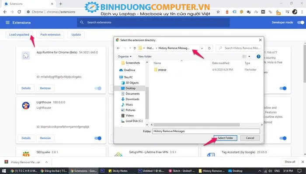Open the media control icon in Chrome toolbar
This screenshot has width=306, height=174.
[x=287, y=12]
